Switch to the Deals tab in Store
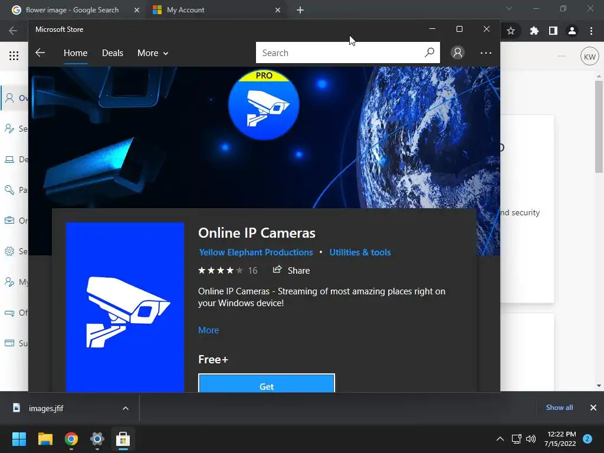604x453 pixels. [113, 52]
